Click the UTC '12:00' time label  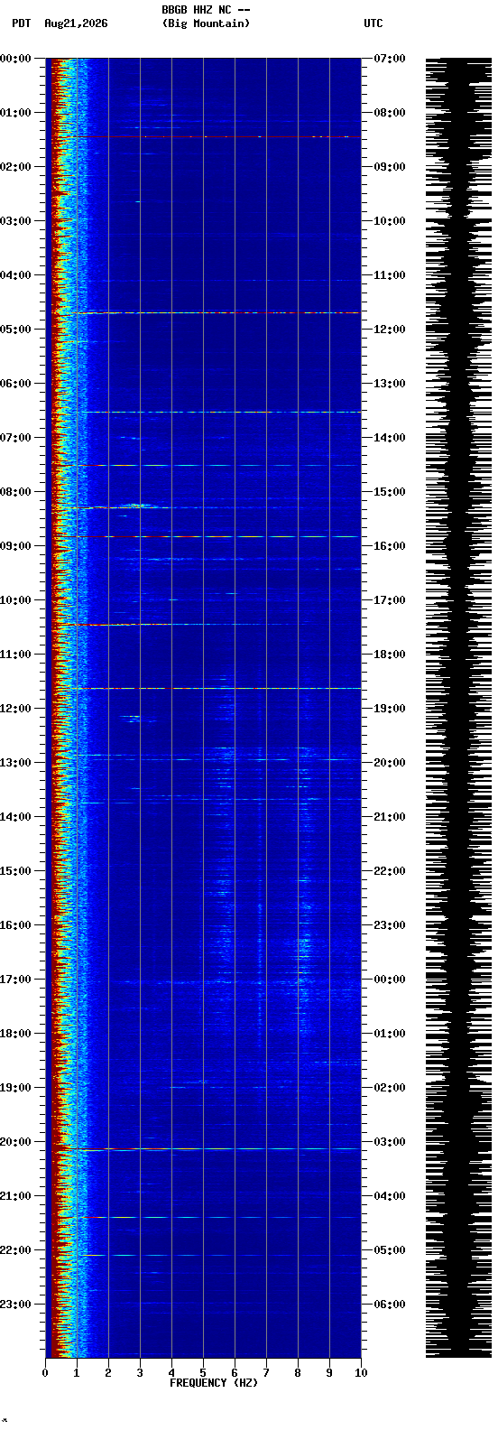tap(389, 330)
